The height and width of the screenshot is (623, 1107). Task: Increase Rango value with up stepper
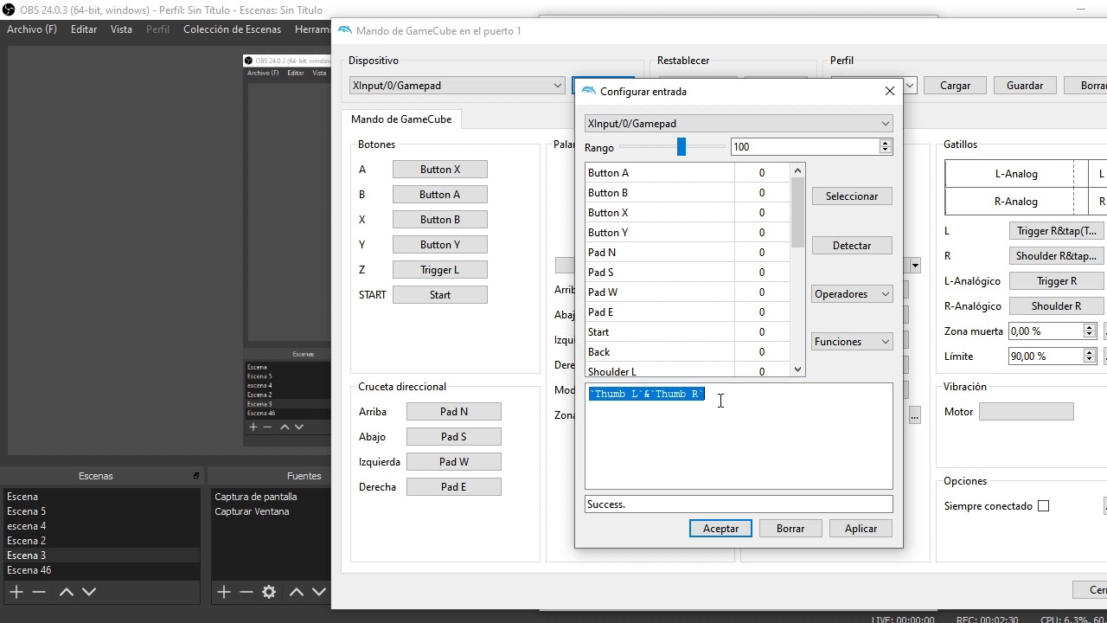885,143
